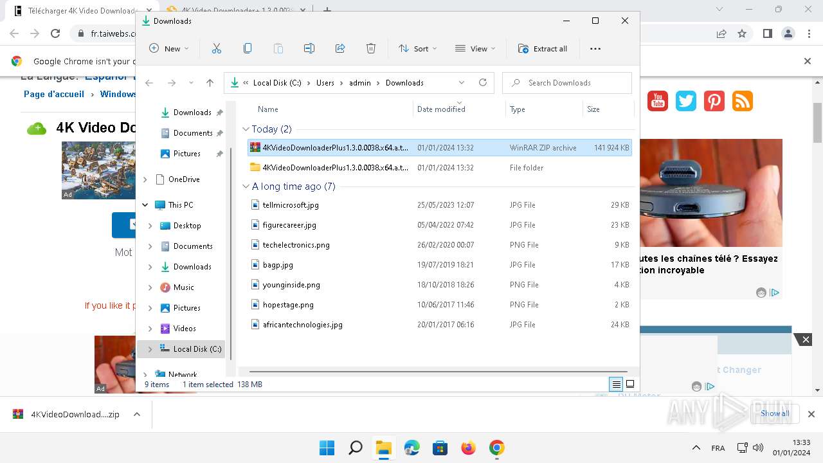Open the See more three-dots menu

[x=595, y=48]
